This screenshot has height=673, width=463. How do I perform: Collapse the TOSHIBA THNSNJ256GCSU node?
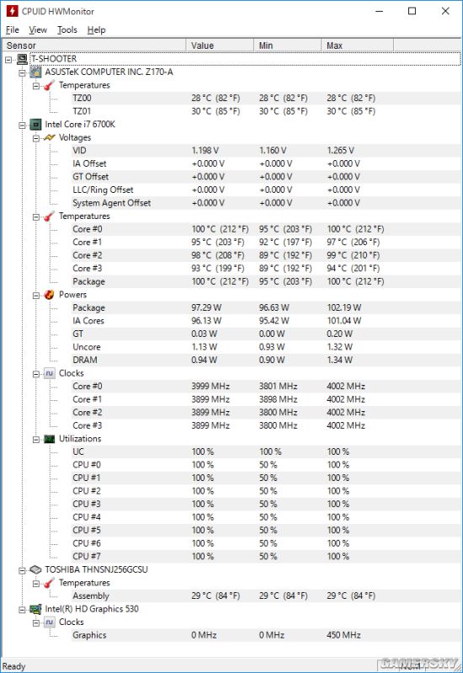[22, 570]
